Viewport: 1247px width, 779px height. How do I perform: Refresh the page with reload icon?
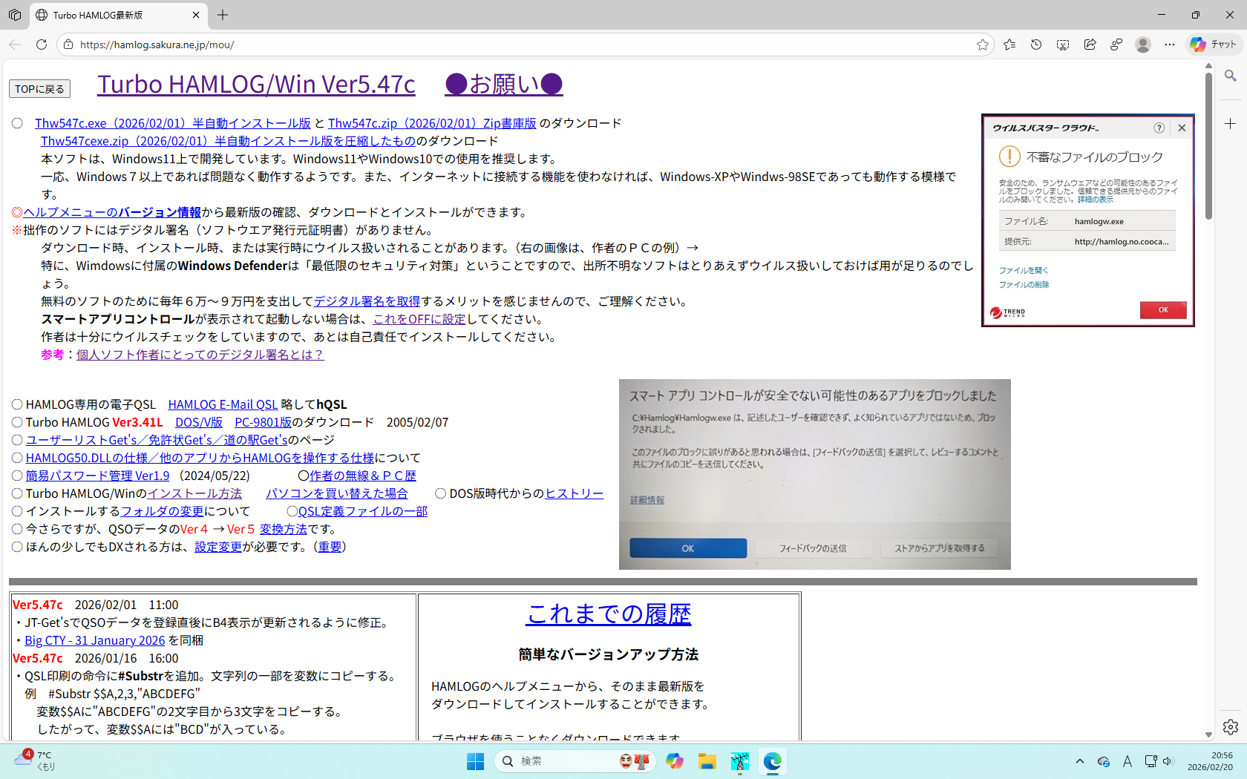pos(42,45)
